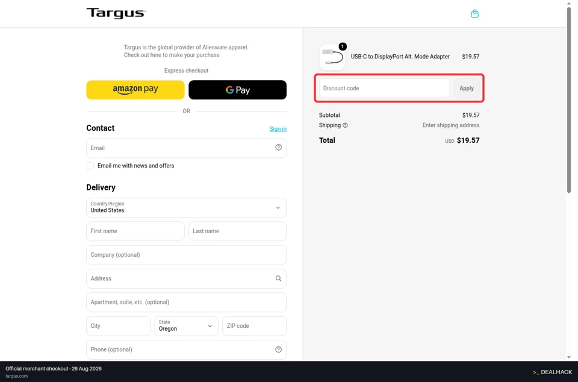Viewport: 578px width, 382px height.
Task: Click the Sign in link
Action: pos(278,129)
